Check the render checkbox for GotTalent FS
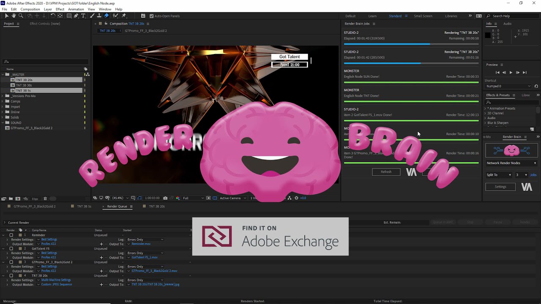The image size is (541, 304). click(11, 249)
